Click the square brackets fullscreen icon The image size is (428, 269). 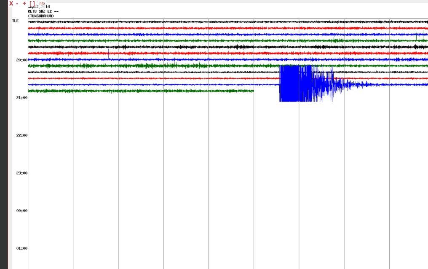tap(32, 3)
